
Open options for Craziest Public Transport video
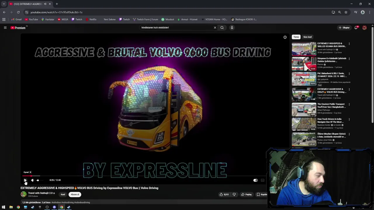349,104
